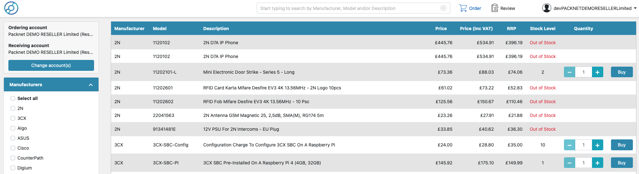The height and width of the screenshot is (174, 639).
Task: Select model 11202601 cell
Action: click(163, 88)
